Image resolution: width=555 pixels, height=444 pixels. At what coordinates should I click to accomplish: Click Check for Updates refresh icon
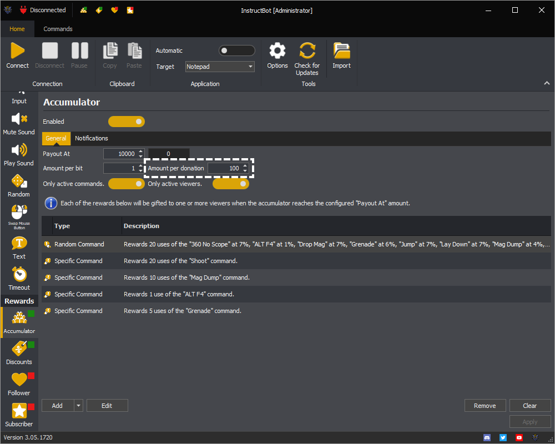point(307,51)
